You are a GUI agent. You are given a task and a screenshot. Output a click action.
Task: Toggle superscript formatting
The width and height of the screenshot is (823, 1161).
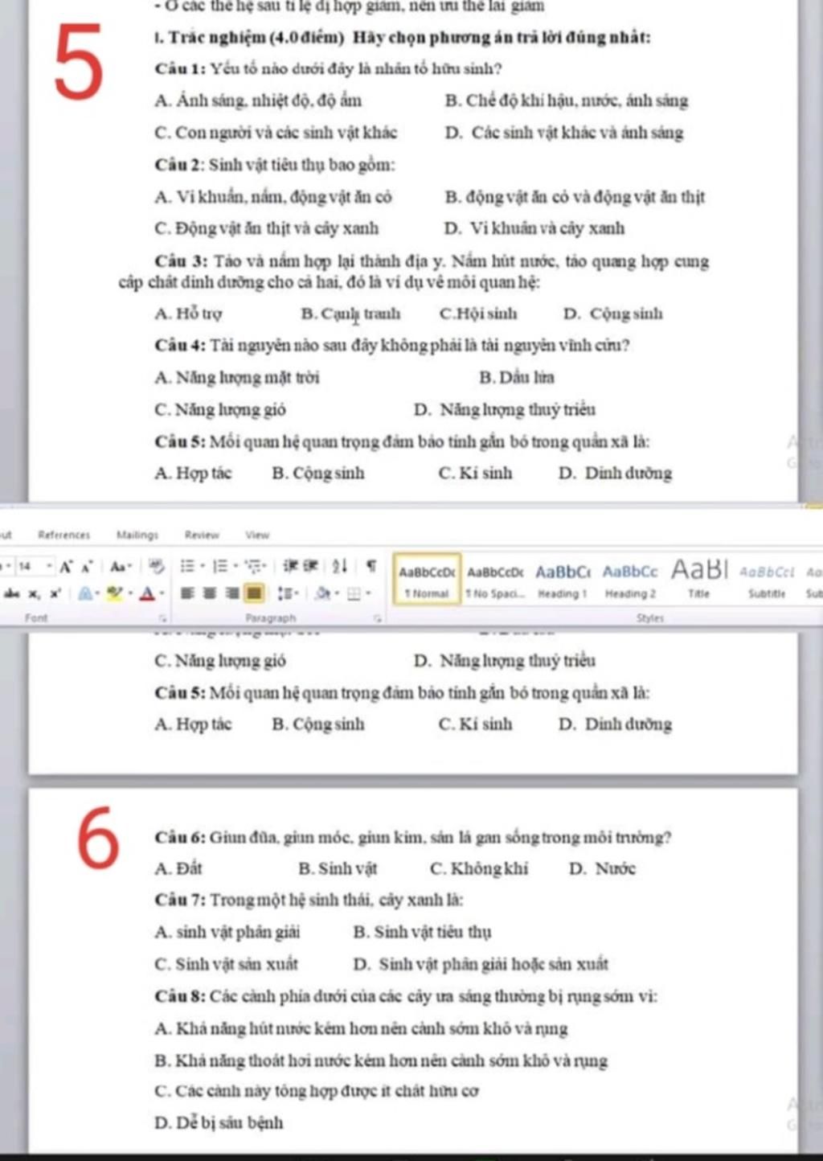(x=55, y=593)
